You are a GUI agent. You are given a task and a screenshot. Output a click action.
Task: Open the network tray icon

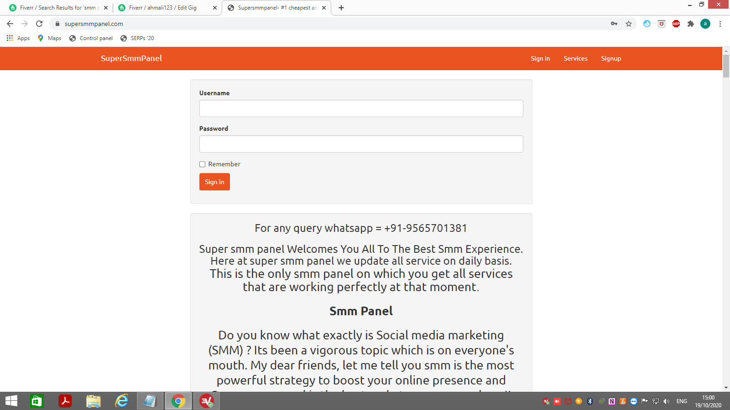656,401
